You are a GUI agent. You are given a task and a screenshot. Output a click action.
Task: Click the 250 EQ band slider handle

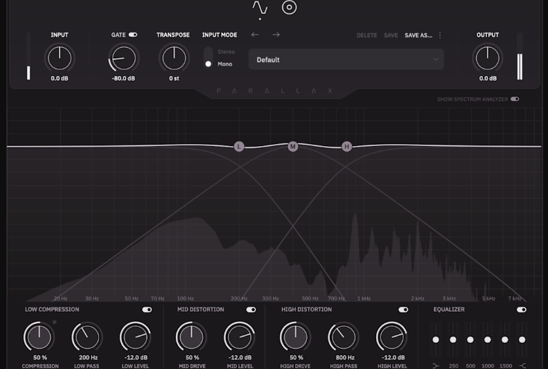coord(453,340)
